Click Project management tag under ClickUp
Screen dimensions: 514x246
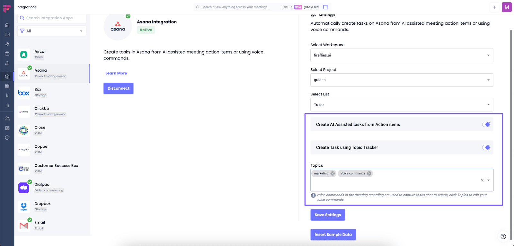50,114
